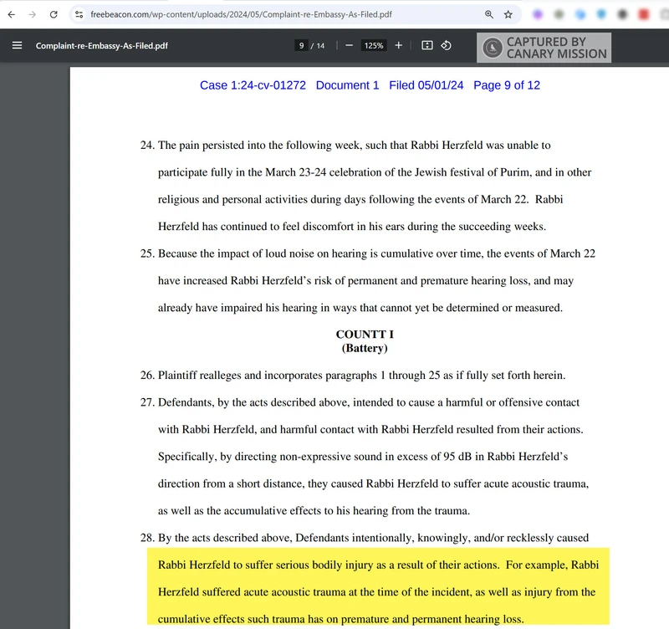The width and height of the screenshot is (669, 629).
Task: Open the zoom magnifier in address bar
Action: click(x=489, y=14)
